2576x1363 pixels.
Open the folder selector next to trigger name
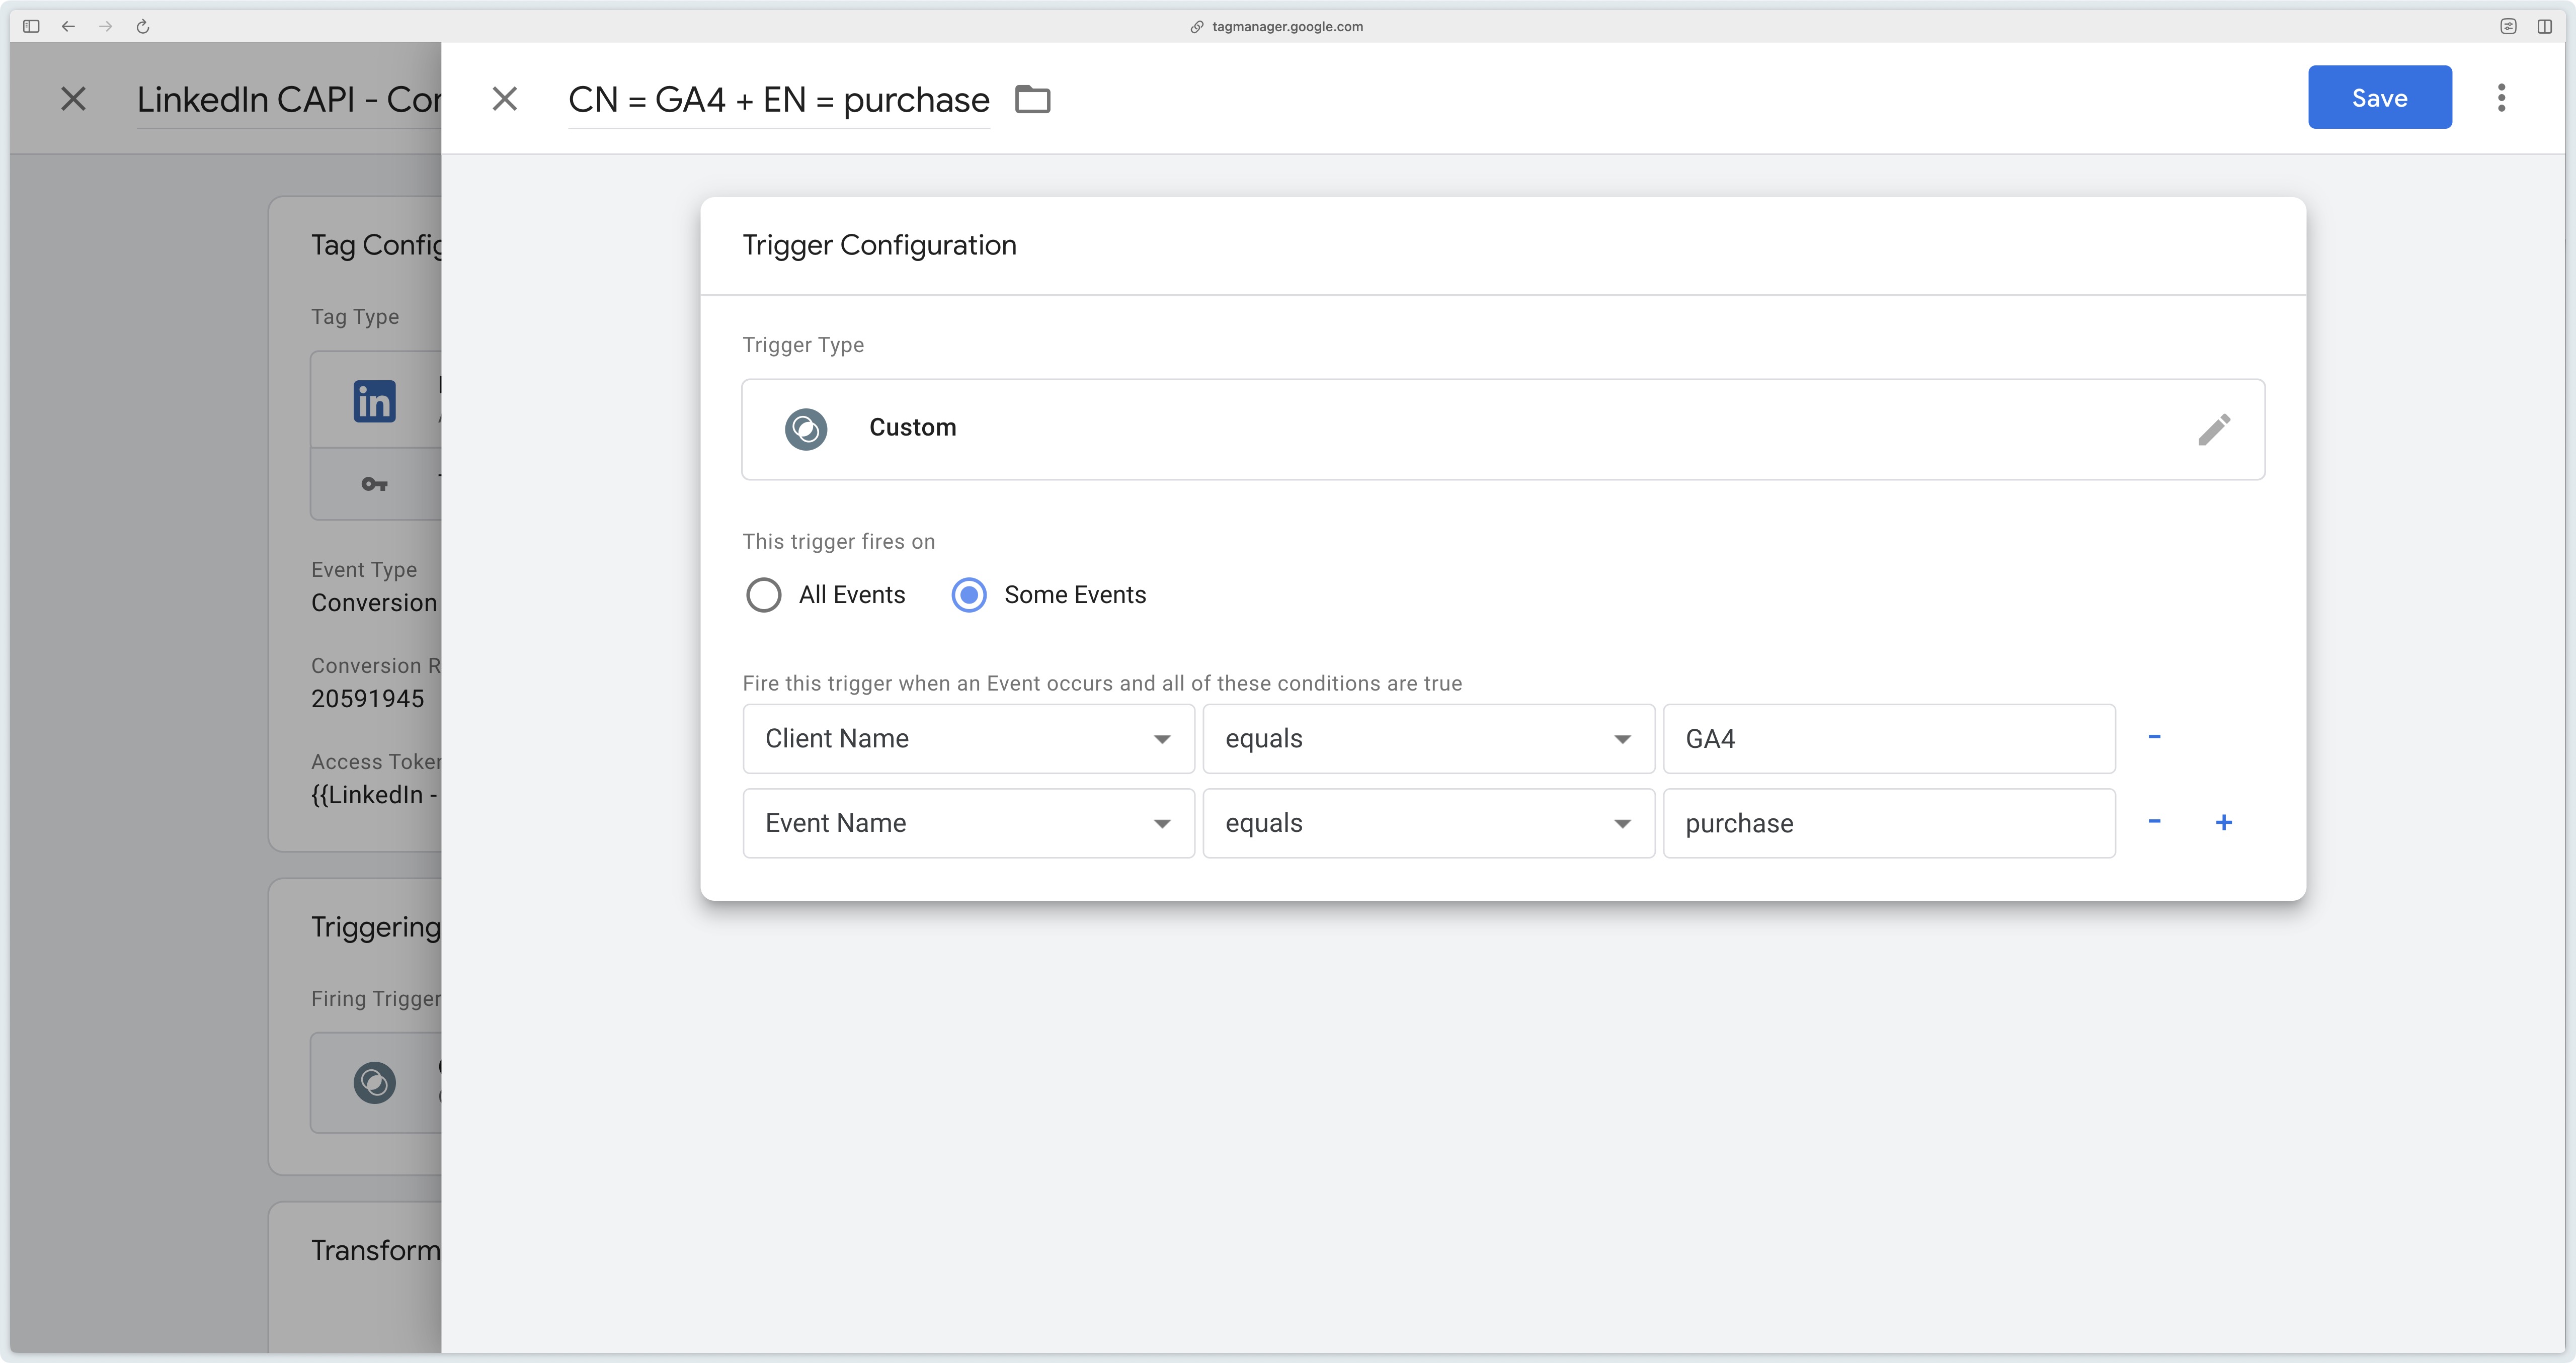1032,99
